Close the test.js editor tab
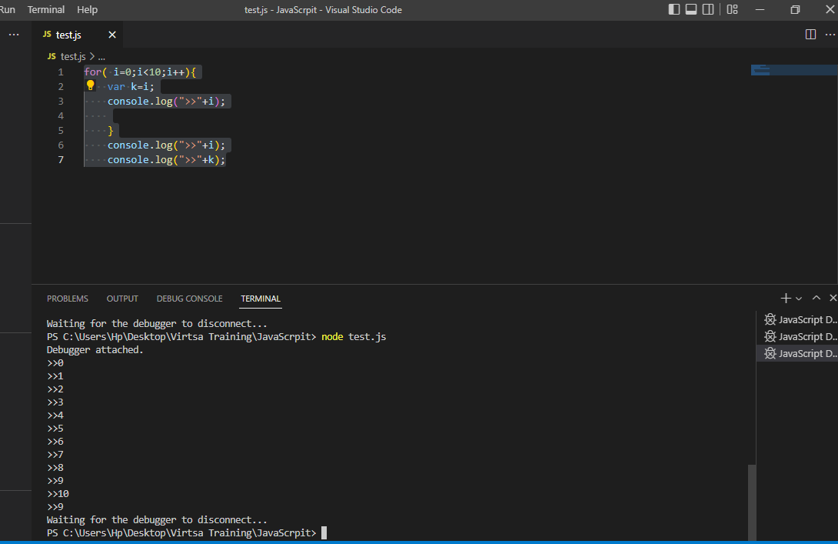This screenshot has height=544, width=838. [x=111, y=34]
